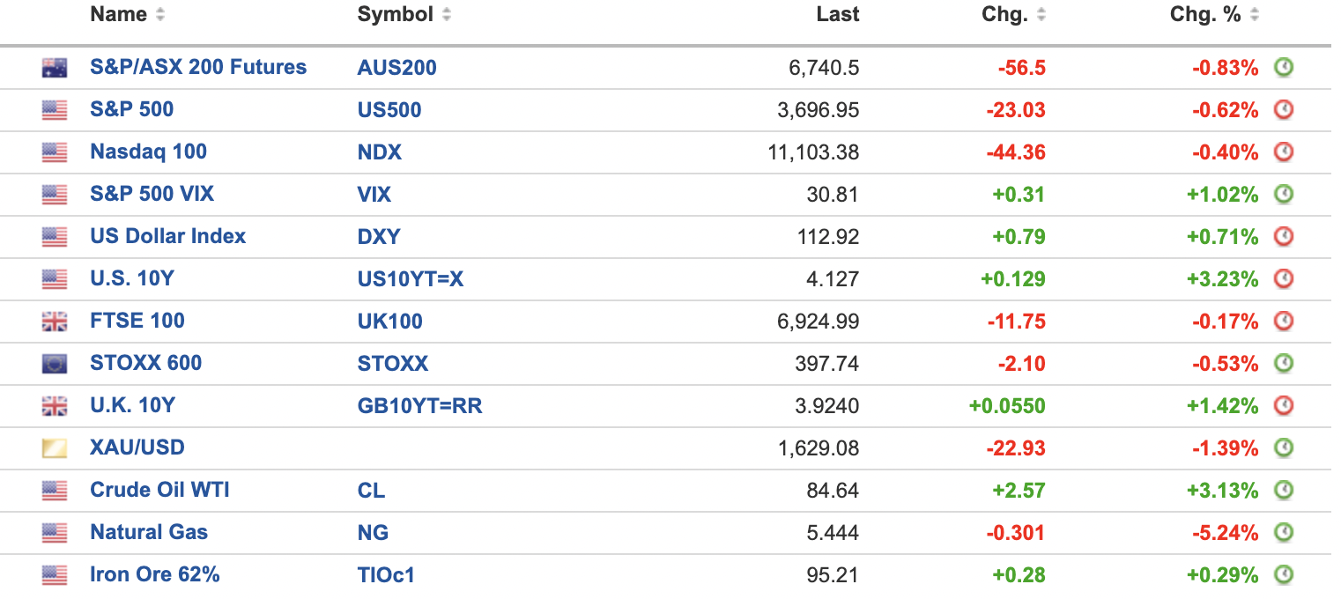Click the US flag beside Iron Ore 62%
Image resolution: width=1341 pixels, height=599 pixels.
(55, 575)
